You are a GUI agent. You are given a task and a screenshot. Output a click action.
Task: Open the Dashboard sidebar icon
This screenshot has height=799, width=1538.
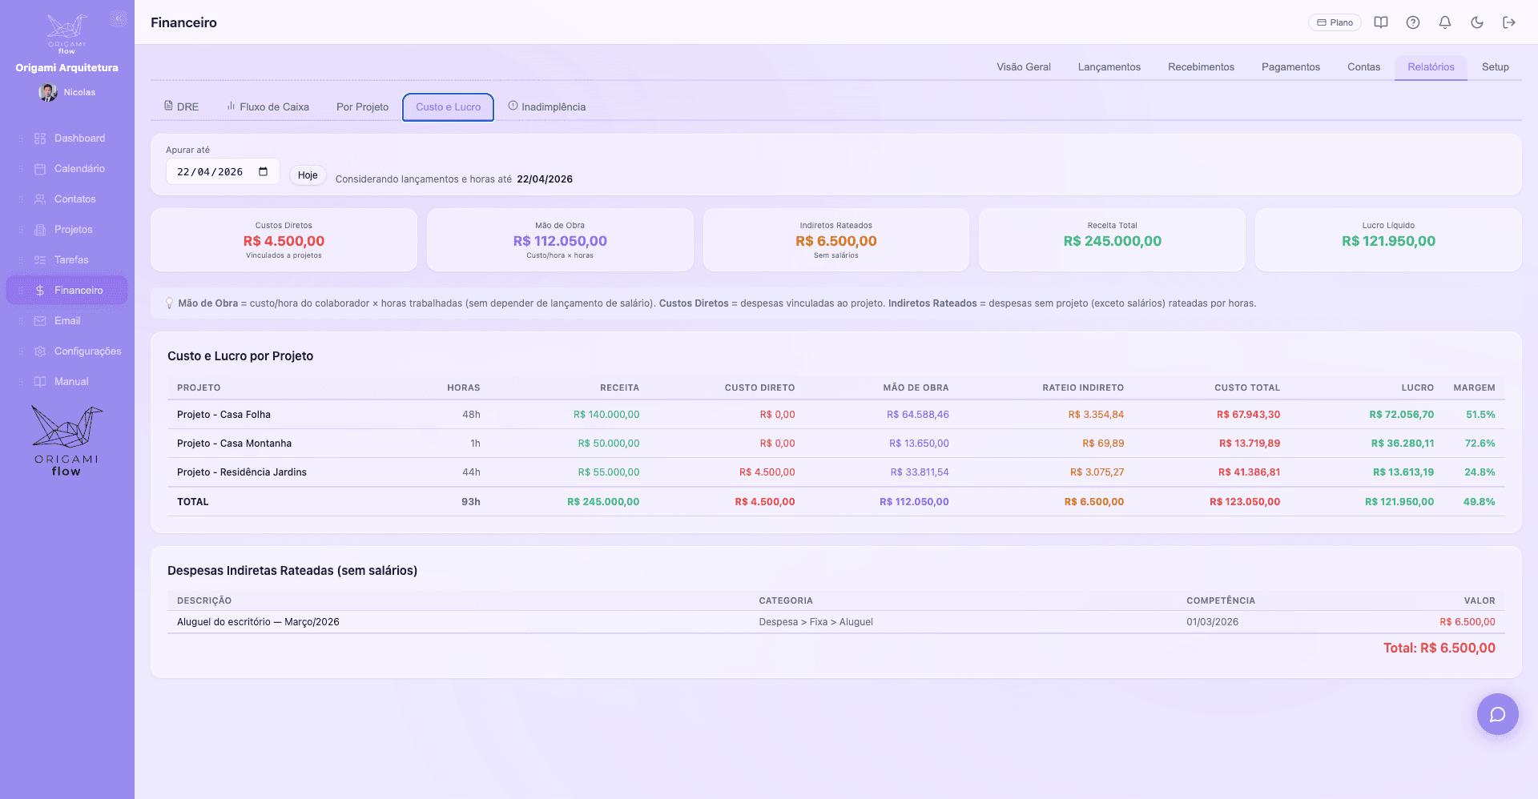pos(40,139)
